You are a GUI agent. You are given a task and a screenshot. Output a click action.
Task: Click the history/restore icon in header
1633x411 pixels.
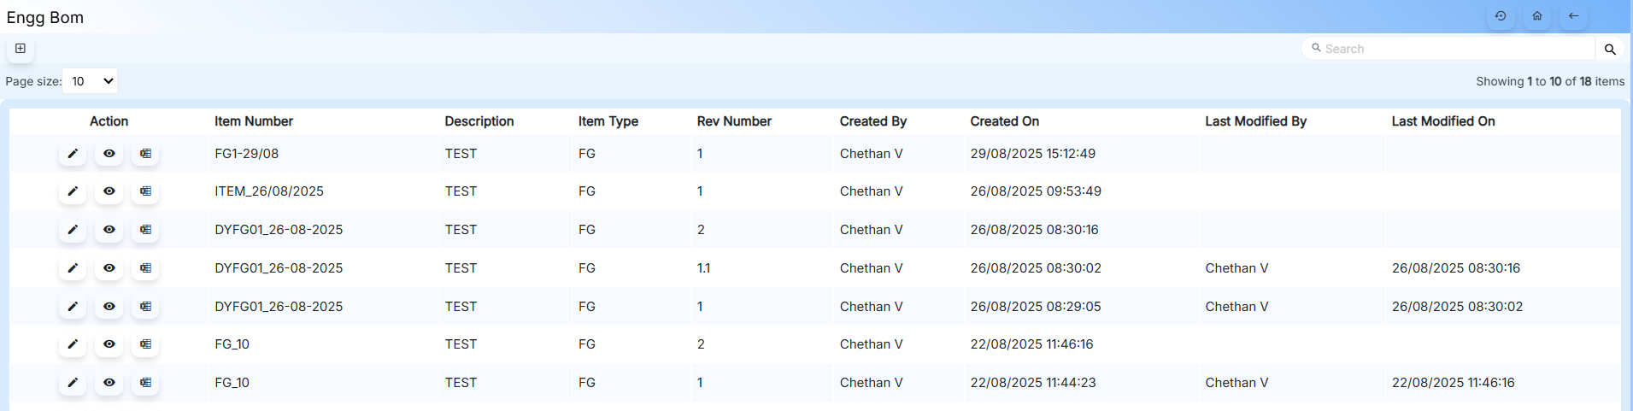[1501, 16]
